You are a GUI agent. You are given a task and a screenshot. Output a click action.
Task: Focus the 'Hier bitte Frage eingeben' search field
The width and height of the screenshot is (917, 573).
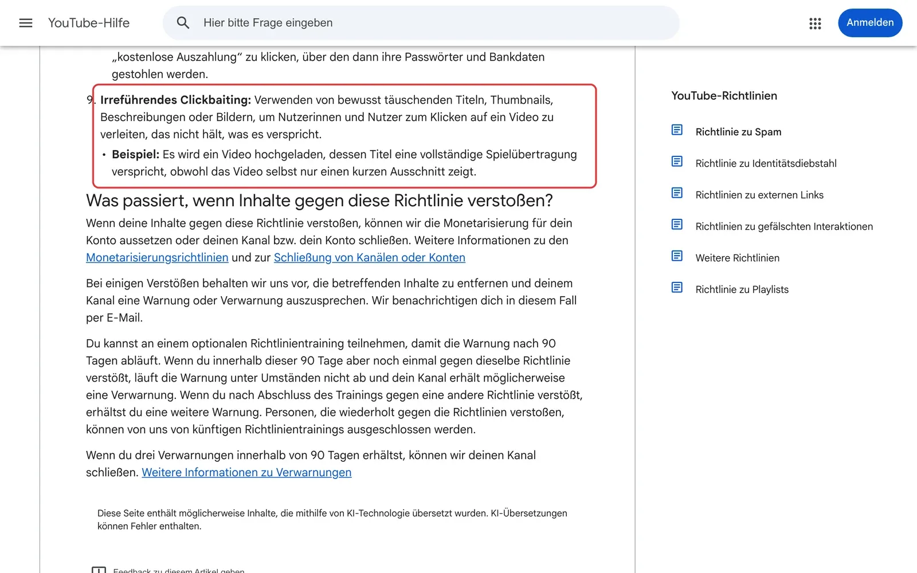click(x=421, y=23)
